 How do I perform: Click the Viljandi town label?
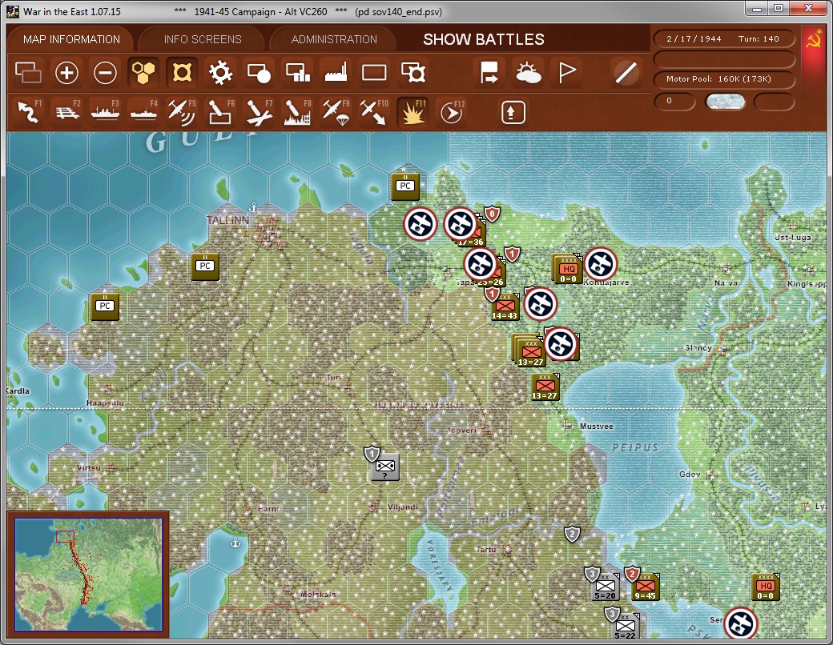click(x=403, y=507)
